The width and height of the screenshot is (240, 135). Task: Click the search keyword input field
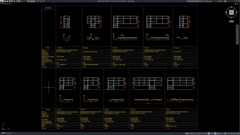195,1
